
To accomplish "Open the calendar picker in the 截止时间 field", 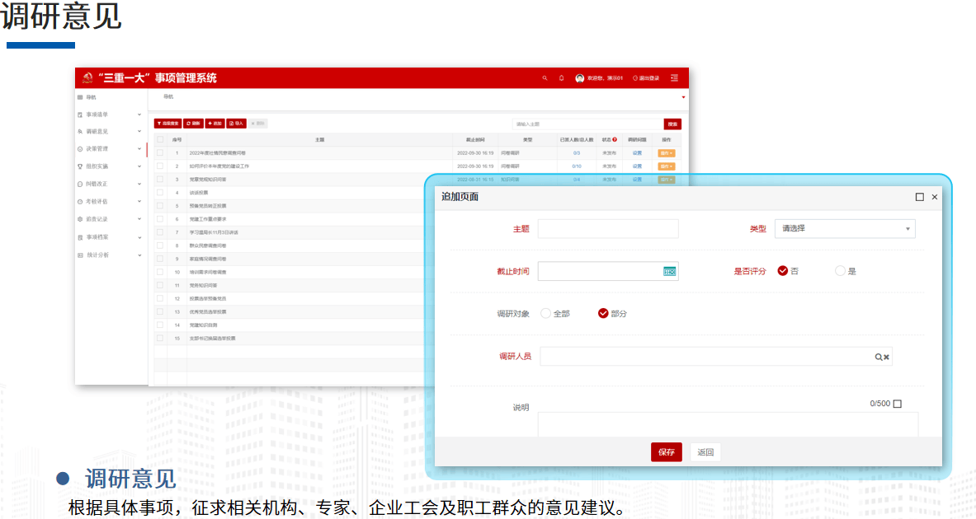I will (669, 272).
